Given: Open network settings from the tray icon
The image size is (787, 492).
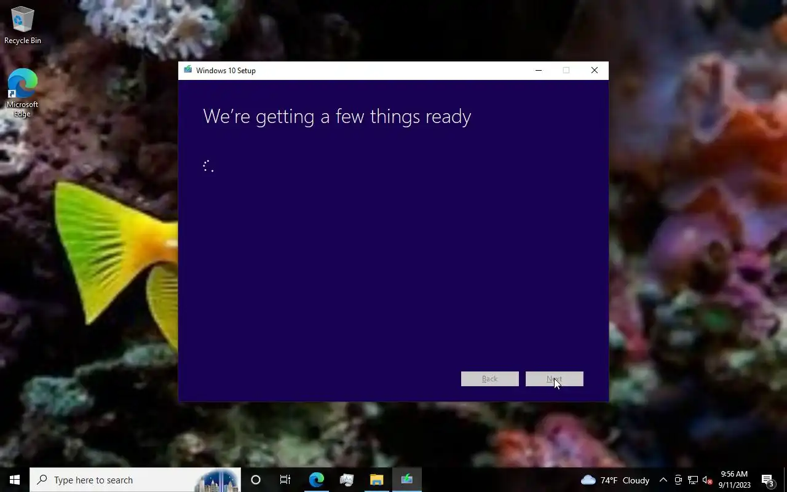Looking at the screenshot, I should (693, 480).
